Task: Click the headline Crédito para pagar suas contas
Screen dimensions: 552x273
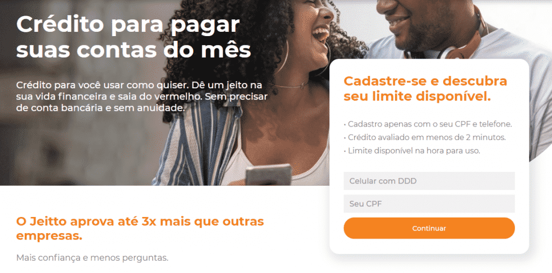Action: (134, 37)
